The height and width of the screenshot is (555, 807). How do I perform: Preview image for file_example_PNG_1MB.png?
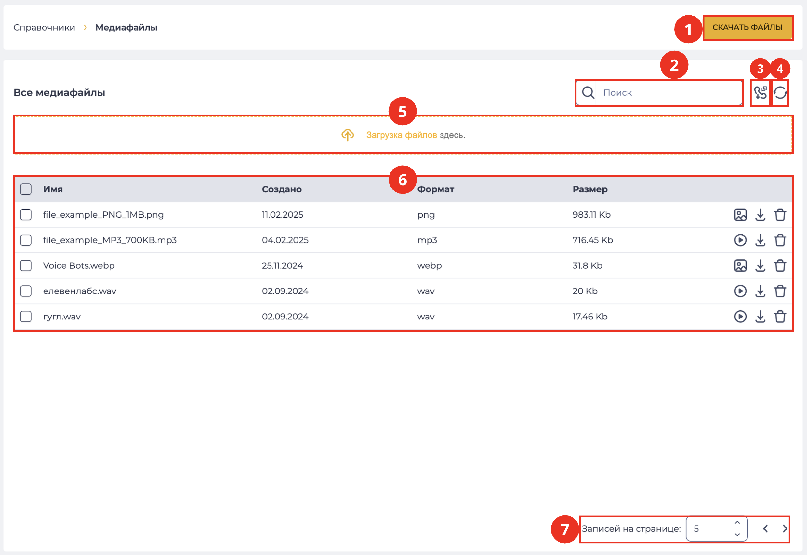740,215
